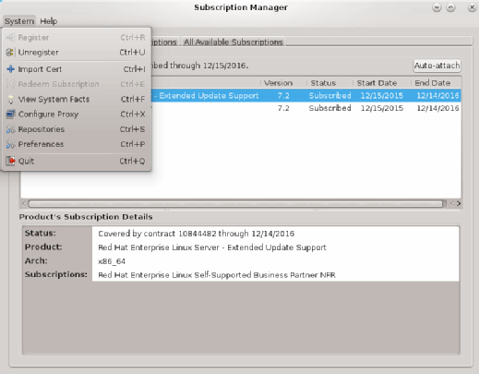Click the scrollbar right arrow
The height and width of the screenshot is (374, 479).
click(x=459, y=203)
